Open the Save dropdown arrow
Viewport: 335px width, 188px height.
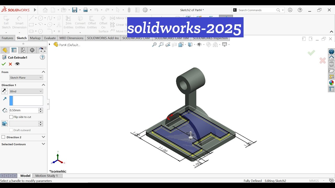point(80,10)
